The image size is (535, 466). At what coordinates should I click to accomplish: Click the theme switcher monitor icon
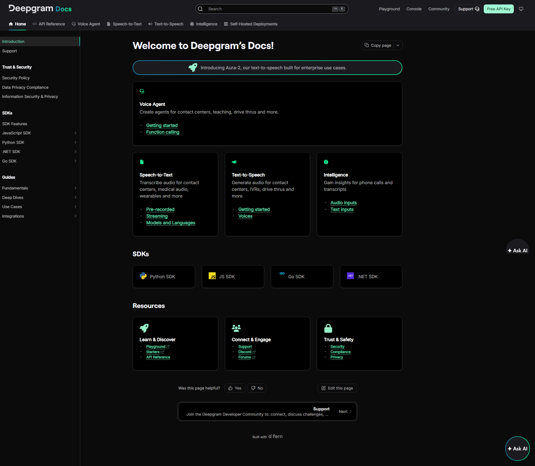coord(521,9)
